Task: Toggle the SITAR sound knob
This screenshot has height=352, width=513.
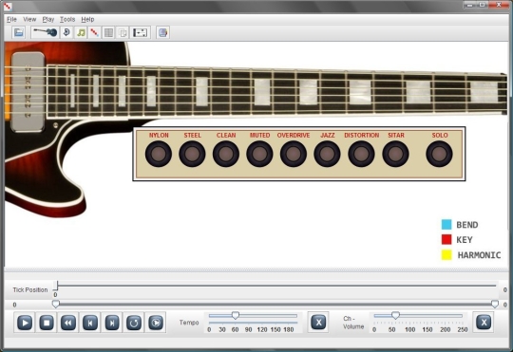Action: coord(395,154)
